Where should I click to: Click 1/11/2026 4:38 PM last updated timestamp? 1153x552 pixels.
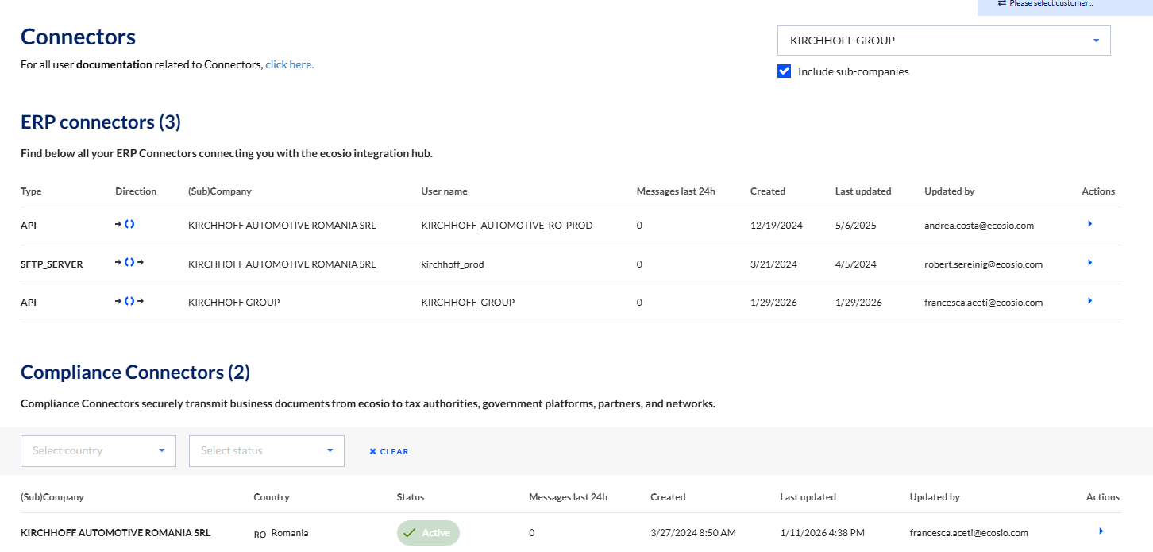823,533
